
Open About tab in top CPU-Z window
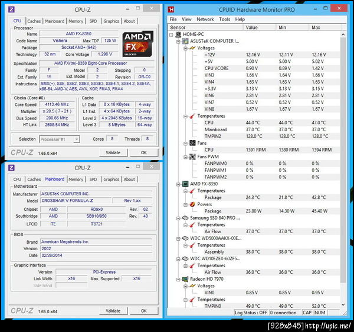[x=129, y=21]
